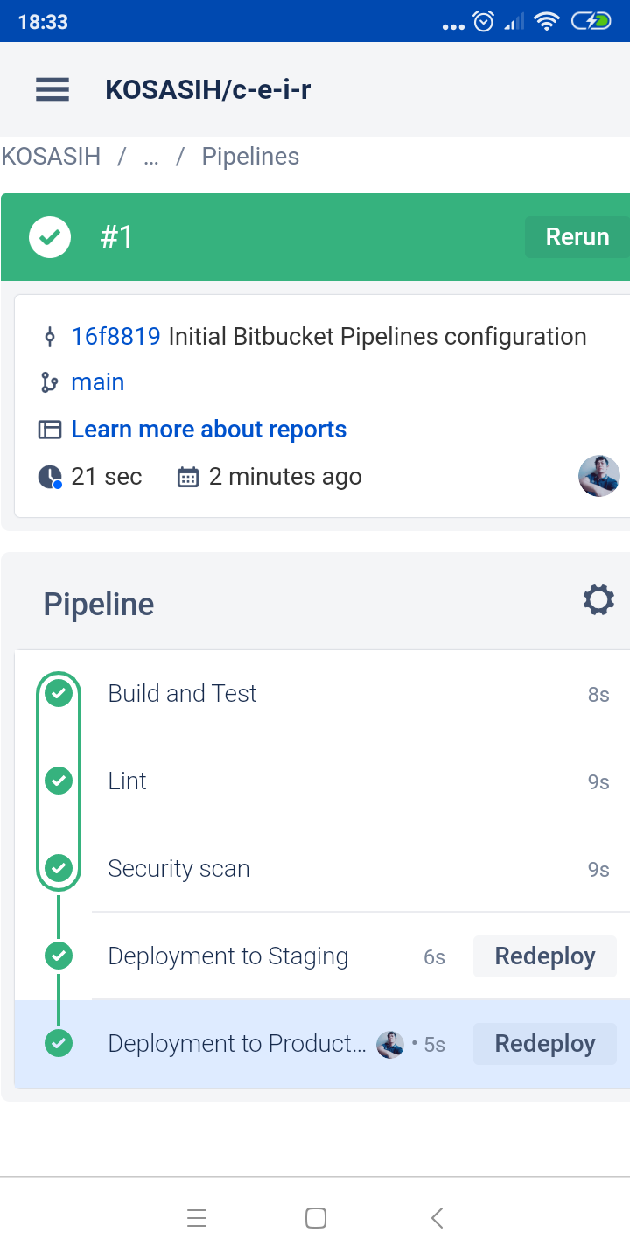The width and height of the screenshot is (630, 1260).
Task: Open commit 16f8819
Action: [115, 337]
